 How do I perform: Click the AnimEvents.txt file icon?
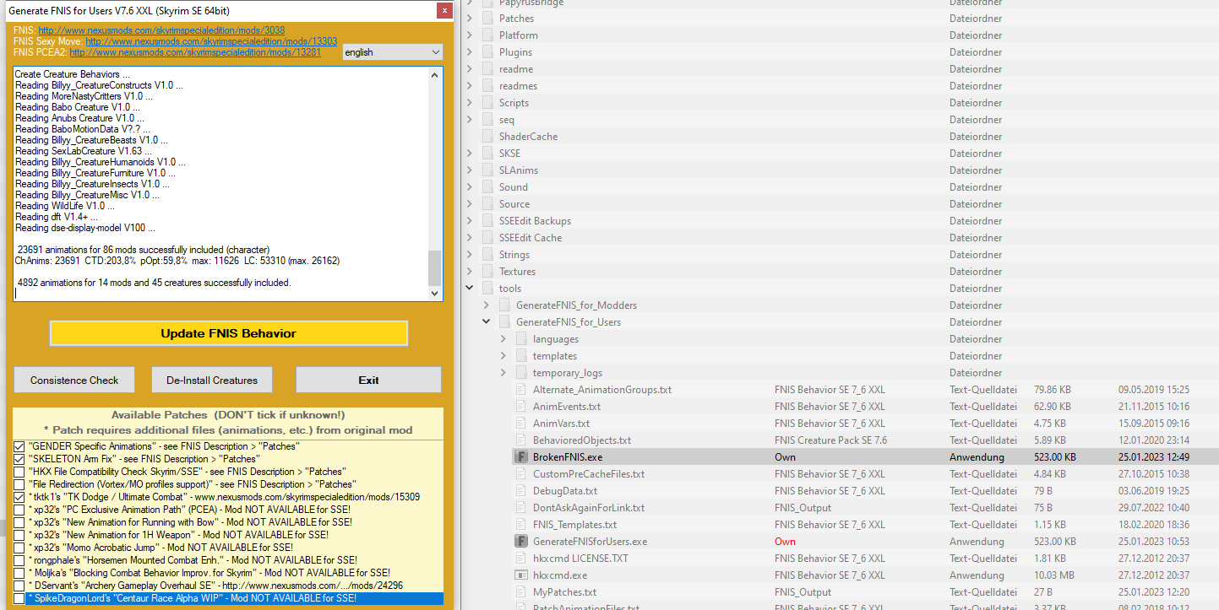click(521, 406)
